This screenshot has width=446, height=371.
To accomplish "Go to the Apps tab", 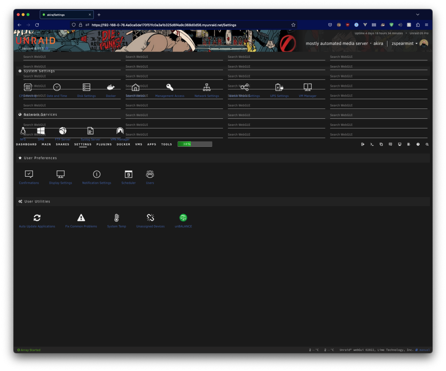I will pyautogui.click(x=152, y=145).
